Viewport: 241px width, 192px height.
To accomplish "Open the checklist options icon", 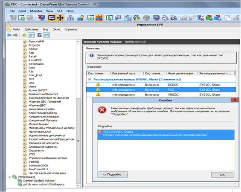I will pos(128,18).
